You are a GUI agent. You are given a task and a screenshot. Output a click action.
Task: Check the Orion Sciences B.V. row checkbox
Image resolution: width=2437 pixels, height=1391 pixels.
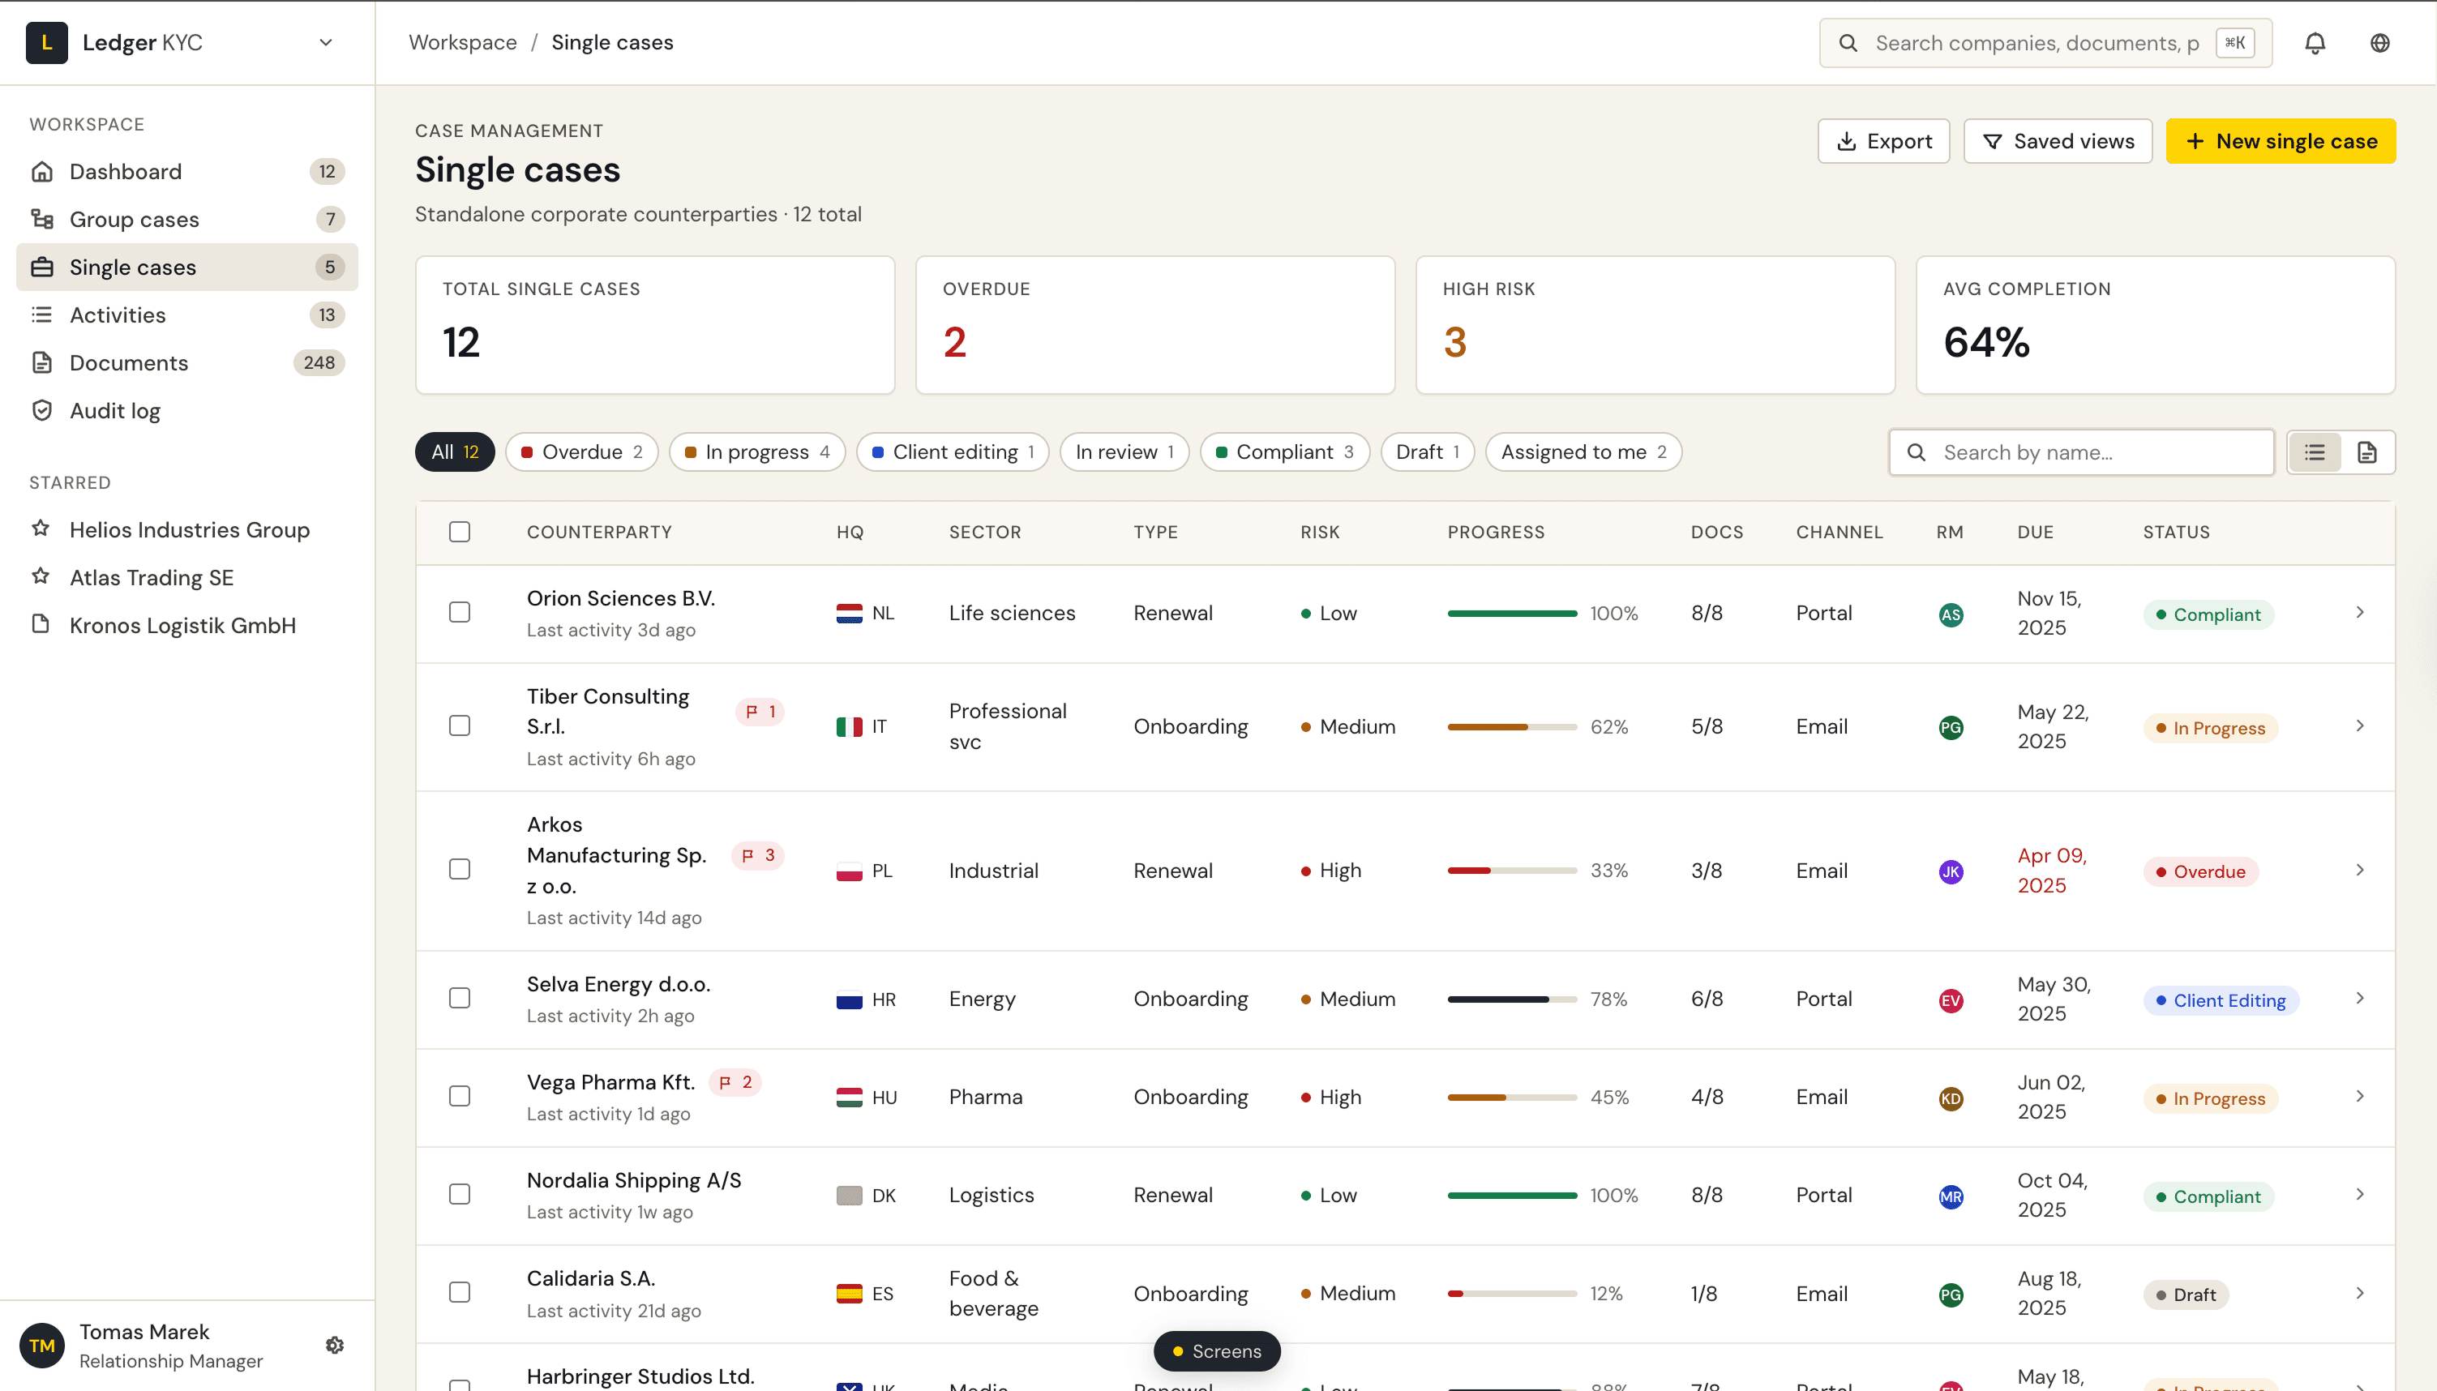460,612
